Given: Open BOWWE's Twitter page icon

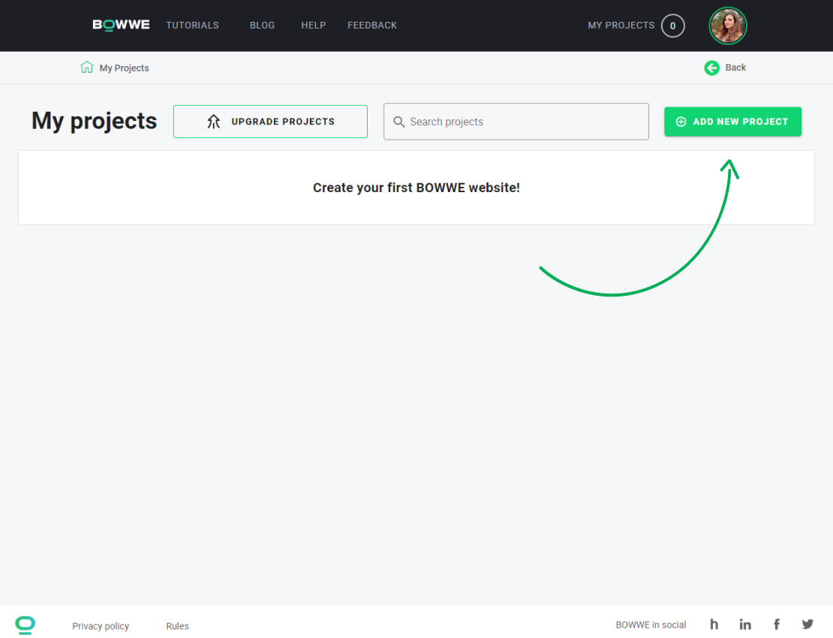Looking at the screenshot, I should tap(807, 624).
